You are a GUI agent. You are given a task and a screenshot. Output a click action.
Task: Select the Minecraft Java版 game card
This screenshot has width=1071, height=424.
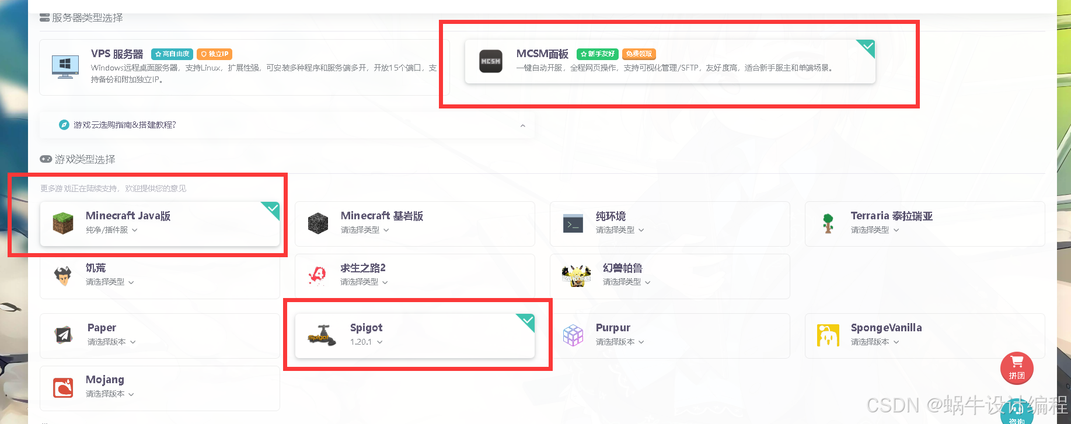[160, 224]
